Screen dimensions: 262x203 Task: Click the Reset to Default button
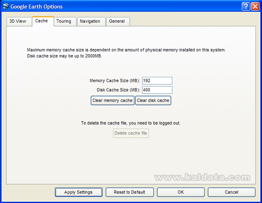pos(130,192)
